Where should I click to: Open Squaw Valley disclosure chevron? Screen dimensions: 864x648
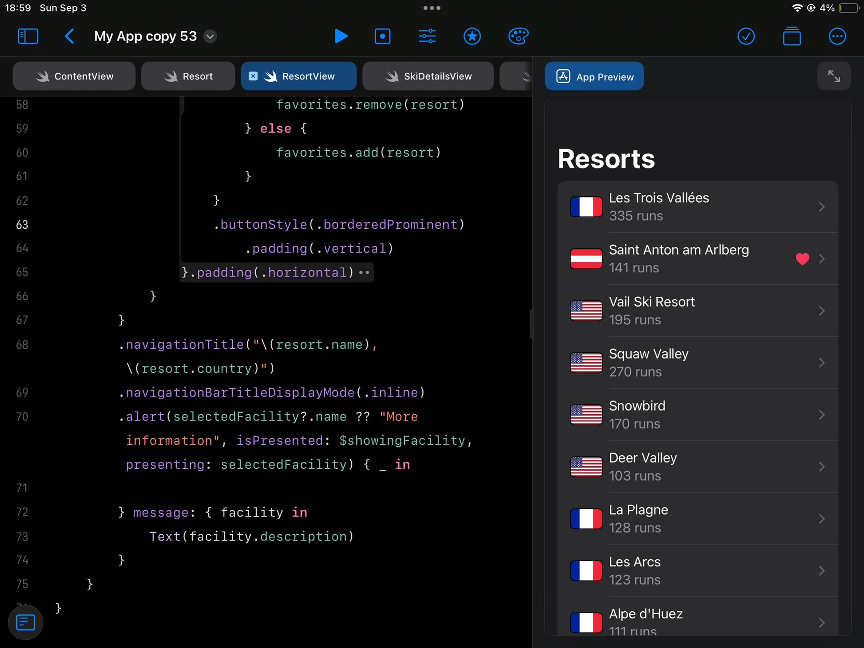pos(822,363)
